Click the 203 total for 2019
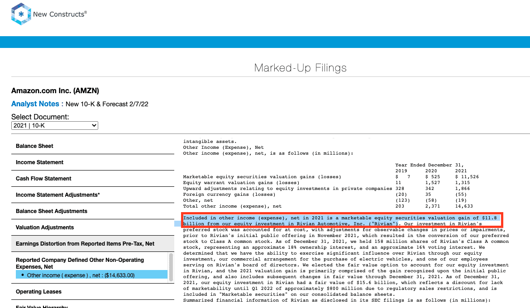 [x=400, y=206]
